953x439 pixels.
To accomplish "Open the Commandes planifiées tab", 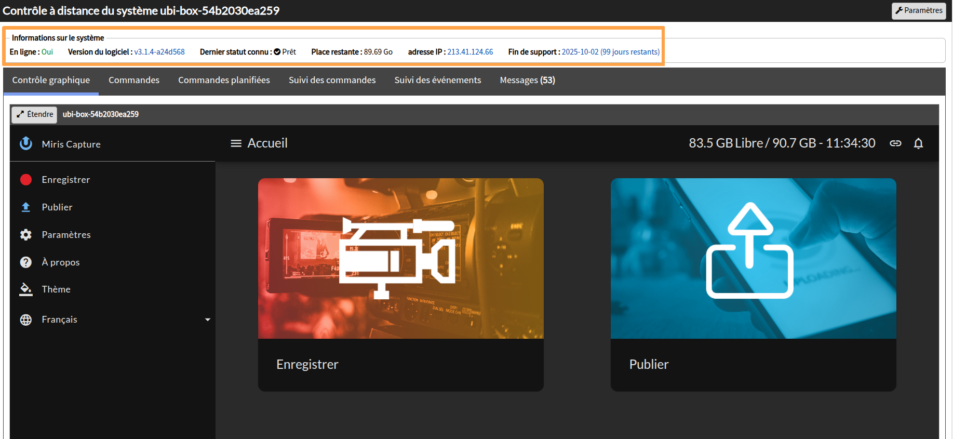I will click(x=224, y=80).
